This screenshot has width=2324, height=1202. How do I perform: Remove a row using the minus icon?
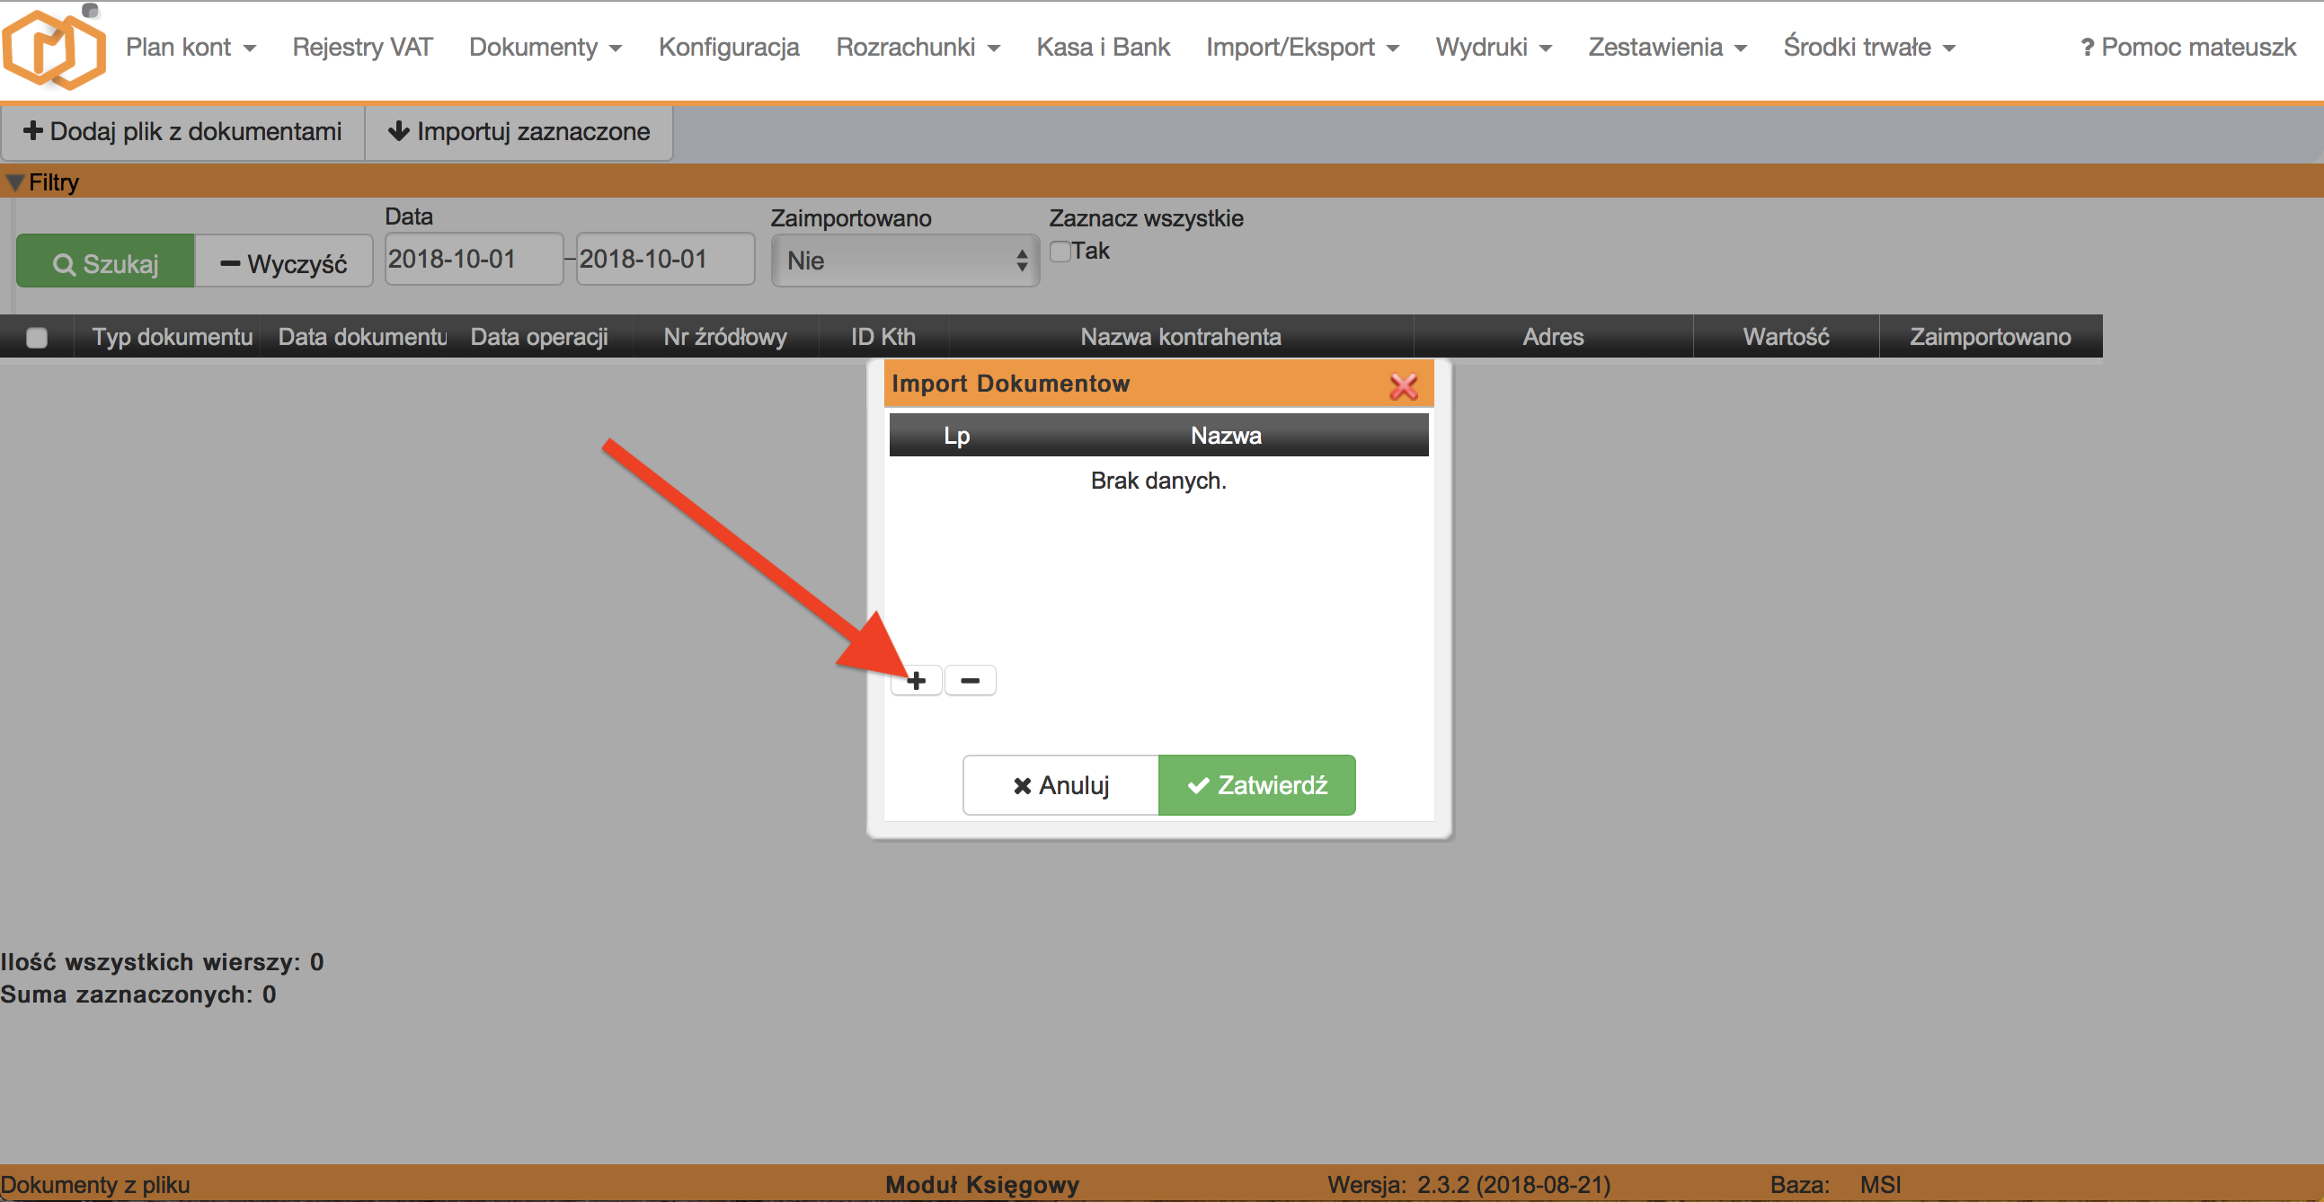[971, 681]
